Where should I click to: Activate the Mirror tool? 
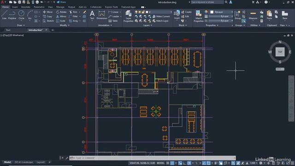[61, 17]
